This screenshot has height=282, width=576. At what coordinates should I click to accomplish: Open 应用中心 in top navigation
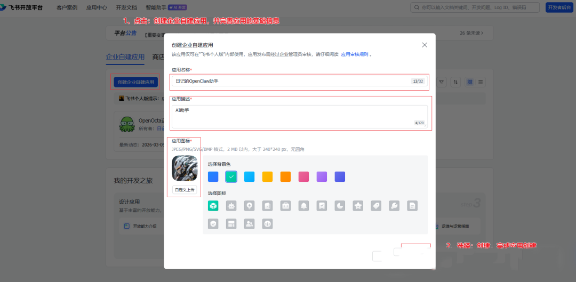[x=97, y=7]
